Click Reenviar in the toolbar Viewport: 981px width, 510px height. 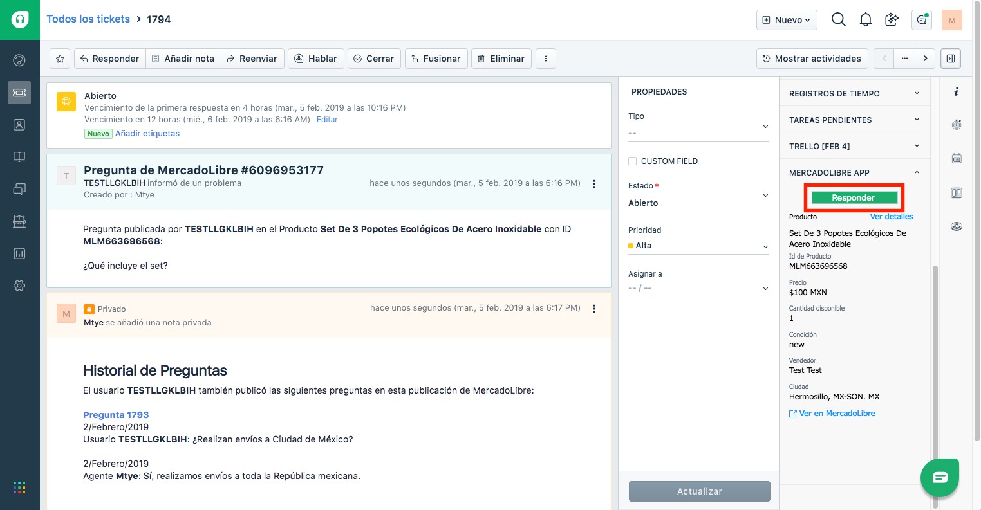click(x=252, y=59)
